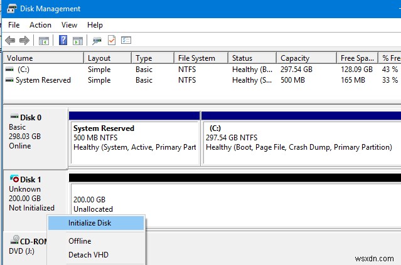
Task: Click the Forward arrow toolbar icon
Action: click(24, 40)
